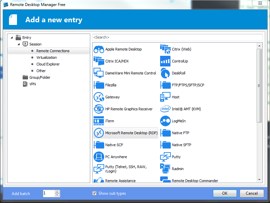Viewport: 270px width, 203px height.
Task: Select the Remote Connections category
Action: (49, 51)
